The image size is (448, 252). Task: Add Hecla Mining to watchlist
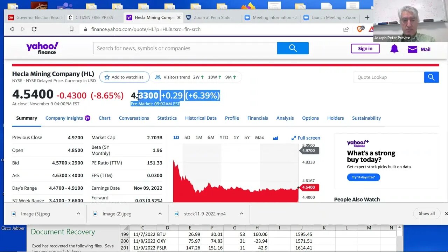pyautogui.click(x=124, y=77)
